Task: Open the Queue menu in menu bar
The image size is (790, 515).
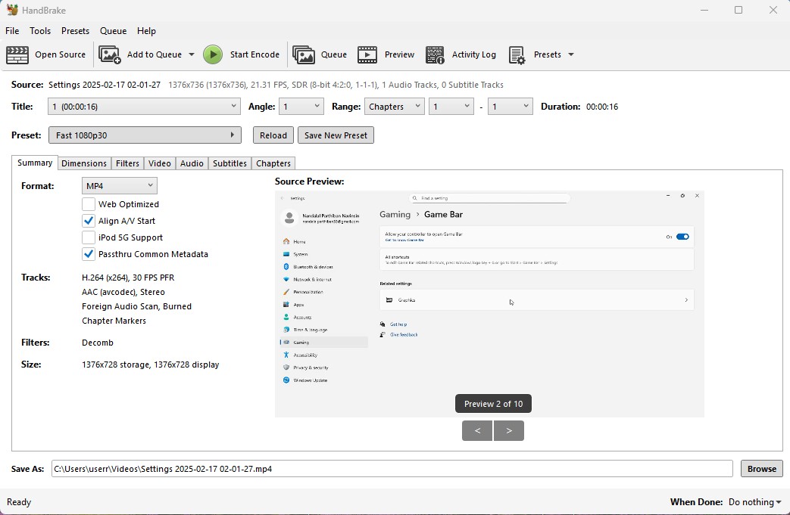Action: click(113, 31)
